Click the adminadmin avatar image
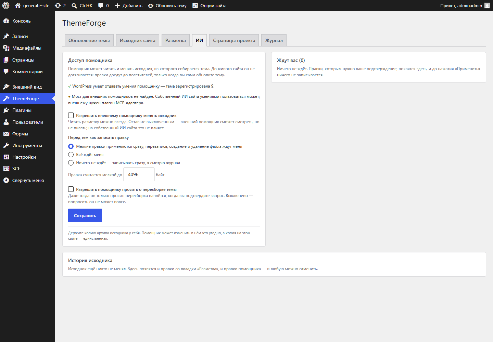This screenshot has height=342, width=493. 487,5
